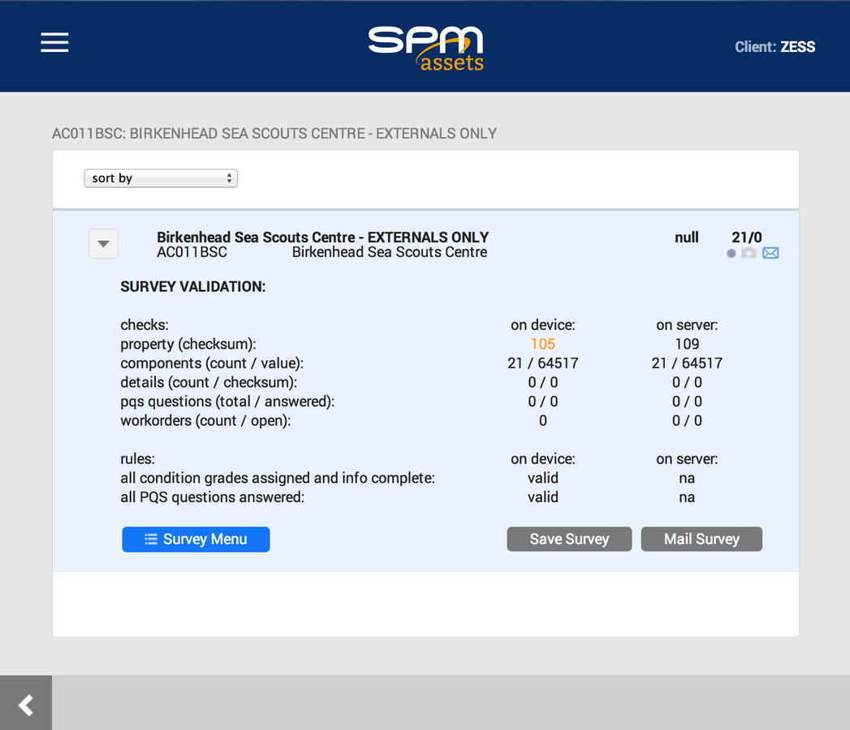Click the SURVEY VALIDATION heading
The width and height of the screenshot is (850, 730).
pyautogui.click(x=193, y=286)
